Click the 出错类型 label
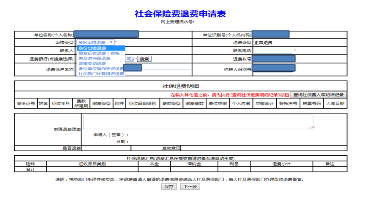Screen dimensions: 369x197 65,43
